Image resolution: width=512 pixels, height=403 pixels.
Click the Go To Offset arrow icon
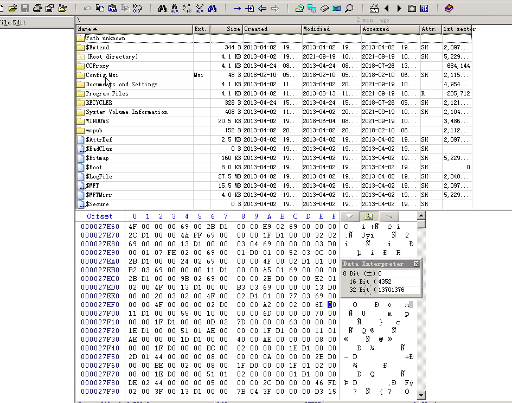[237, 8]
